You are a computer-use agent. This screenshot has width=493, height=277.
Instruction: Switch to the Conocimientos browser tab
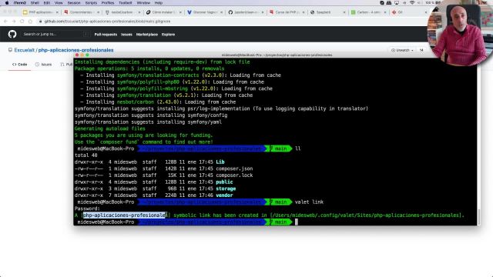click(81, 12)
